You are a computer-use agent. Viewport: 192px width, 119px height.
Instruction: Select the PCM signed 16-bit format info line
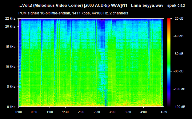(x=73, y=13)
